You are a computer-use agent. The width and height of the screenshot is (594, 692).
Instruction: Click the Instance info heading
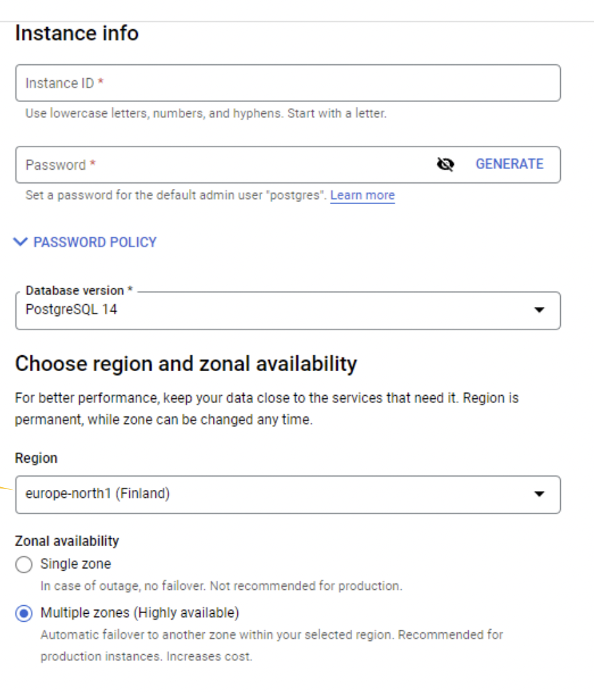pyautogui.click(x=77, y=33)
